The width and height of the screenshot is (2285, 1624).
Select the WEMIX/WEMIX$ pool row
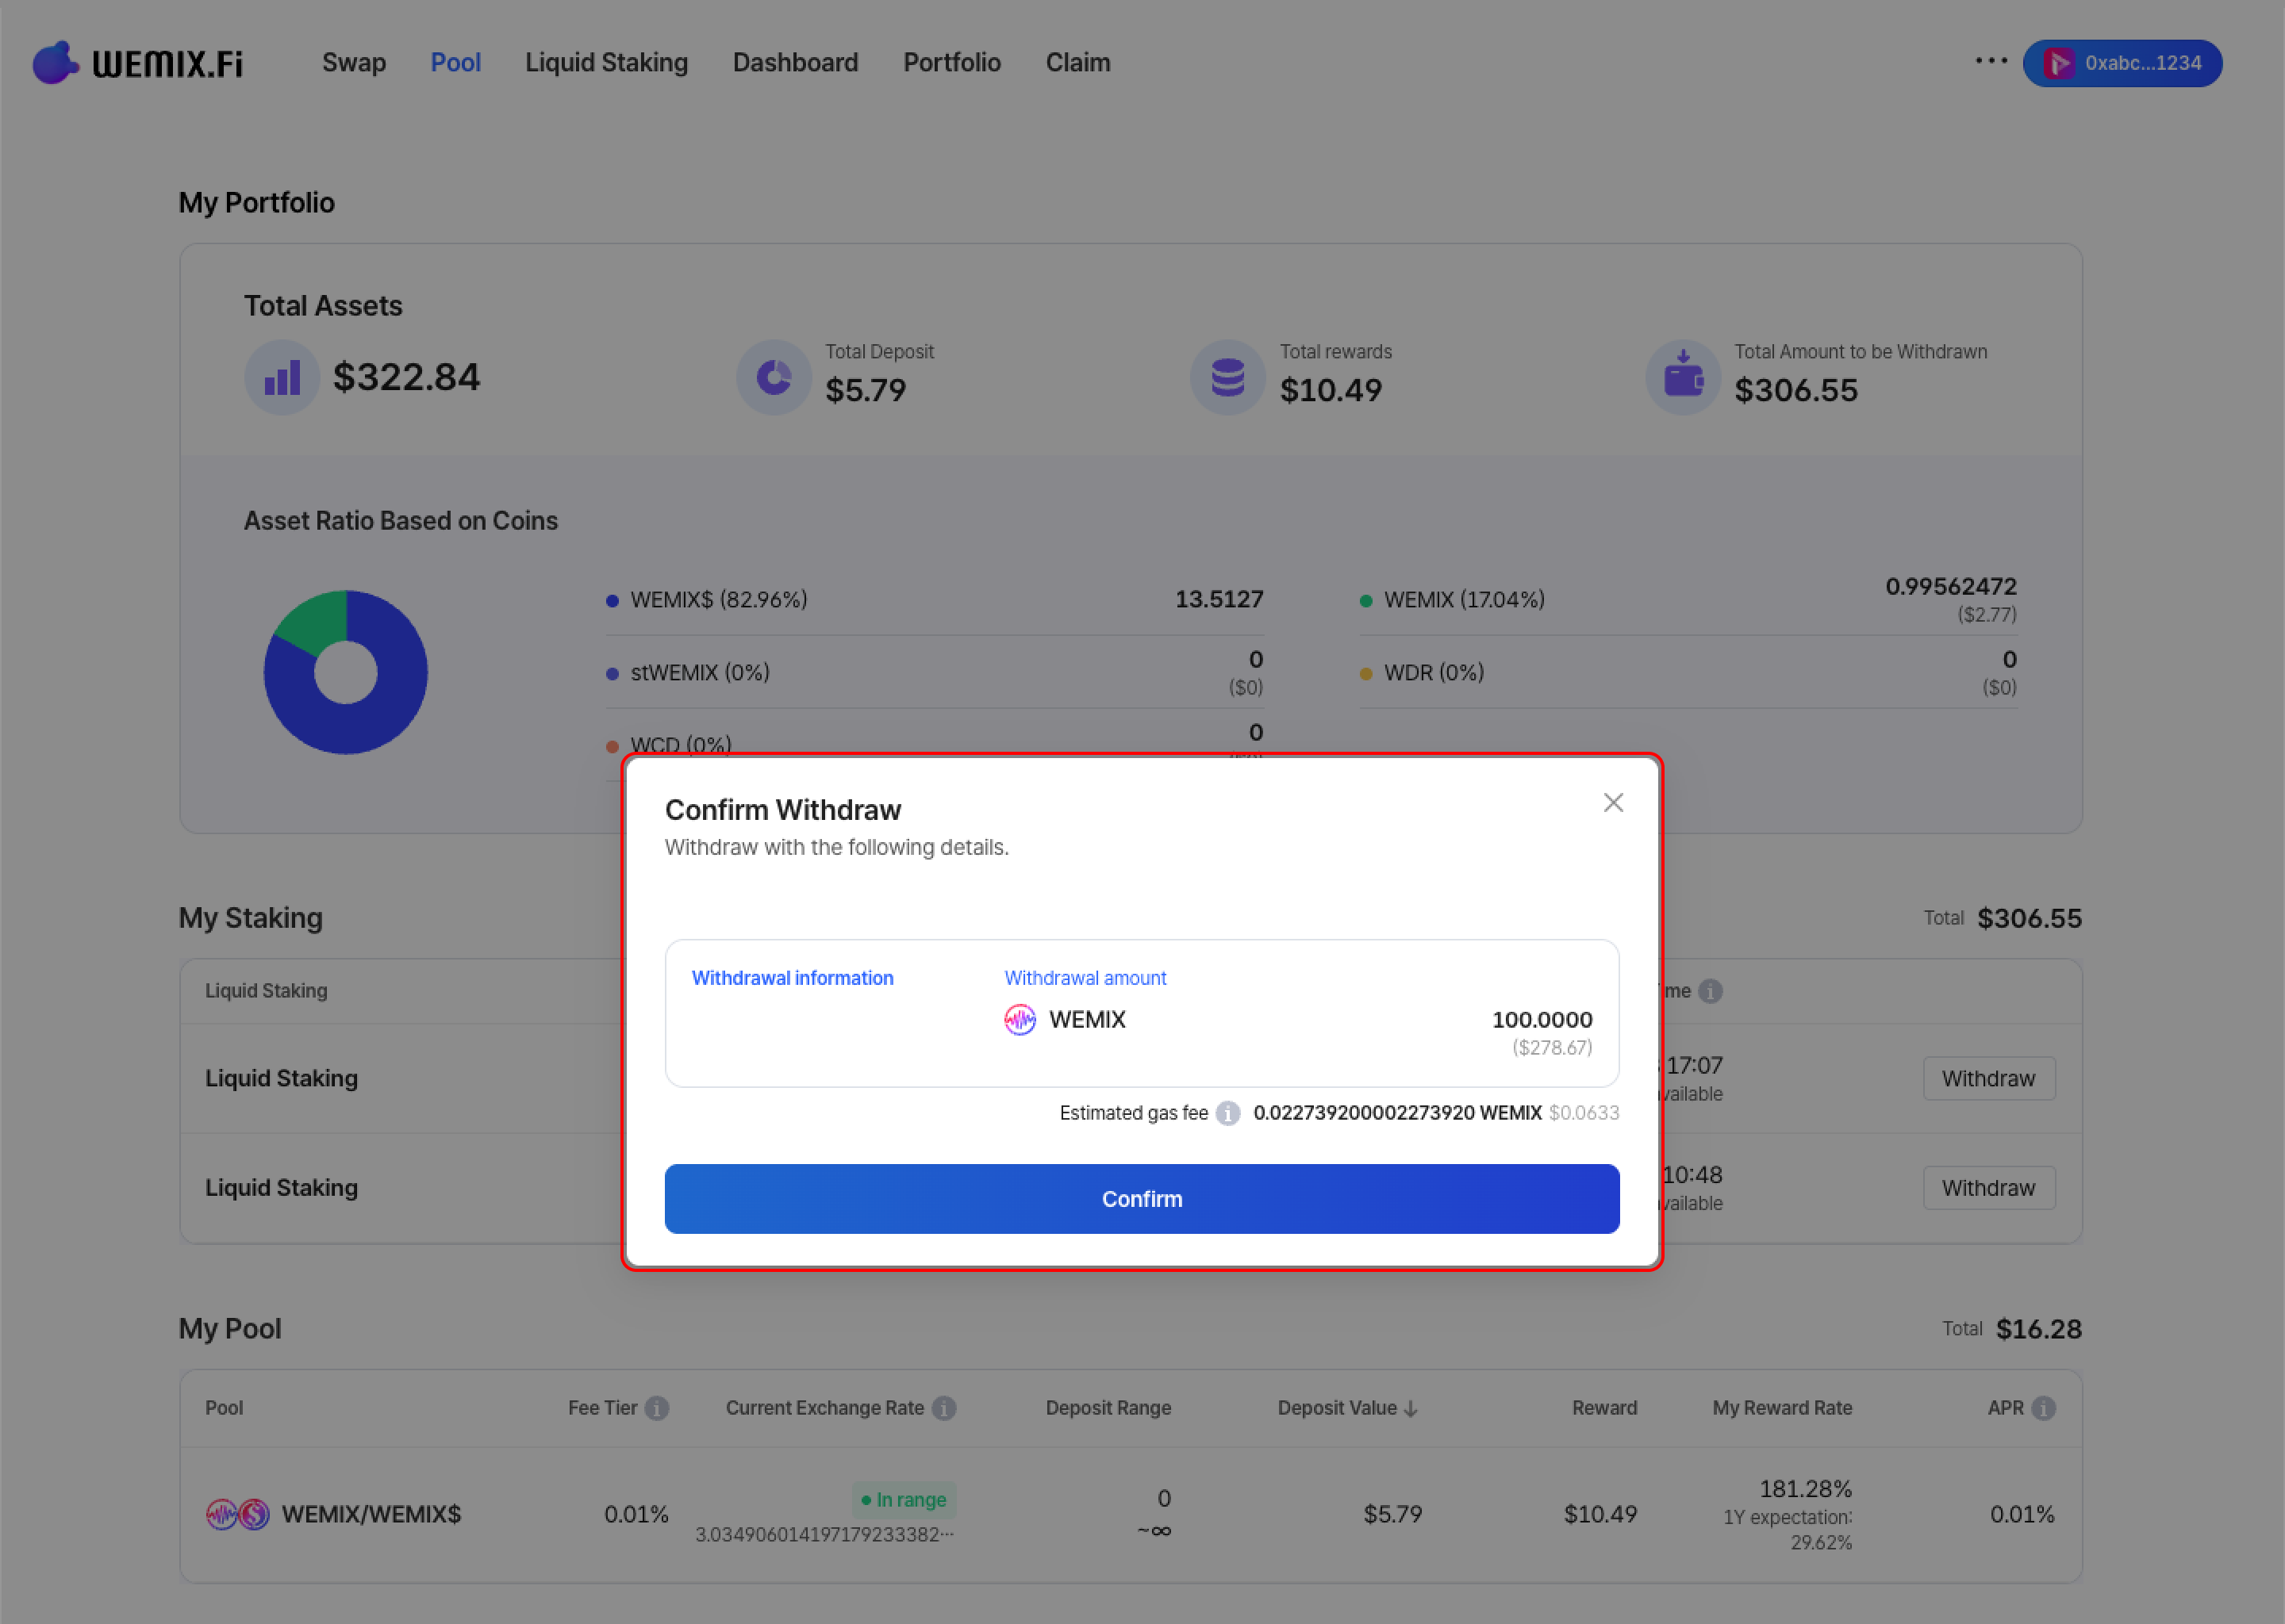pos(371,1514)
